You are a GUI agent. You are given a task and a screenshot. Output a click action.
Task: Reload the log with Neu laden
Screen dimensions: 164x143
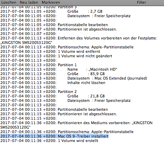(x=29, y=2)
